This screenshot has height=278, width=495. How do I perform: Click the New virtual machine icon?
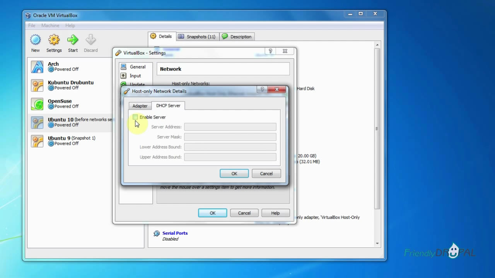pos(35,40)
